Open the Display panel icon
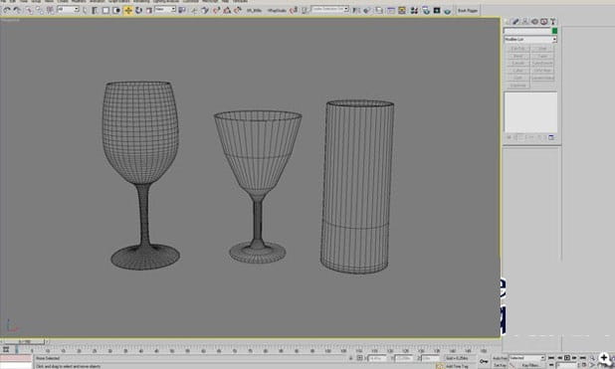Viewport: 615px width, 369px height. (543, 22)
